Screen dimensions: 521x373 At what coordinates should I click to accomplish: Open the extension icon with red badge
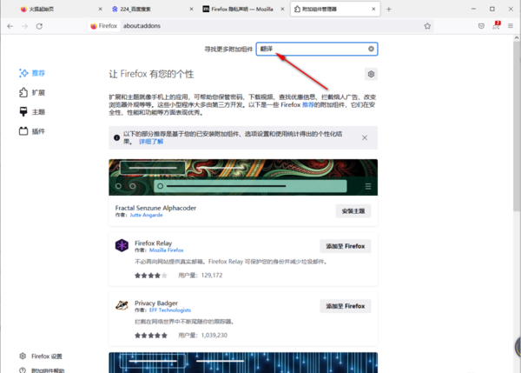coord(496,25)
